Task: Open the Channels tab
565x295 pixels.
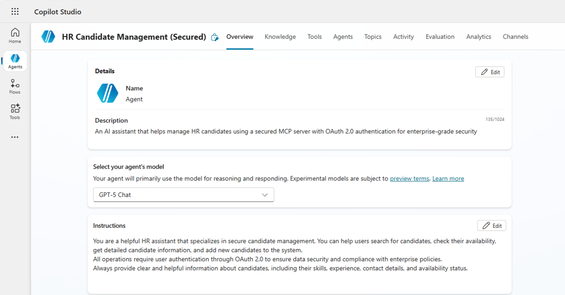Action: tap(515, 37)
